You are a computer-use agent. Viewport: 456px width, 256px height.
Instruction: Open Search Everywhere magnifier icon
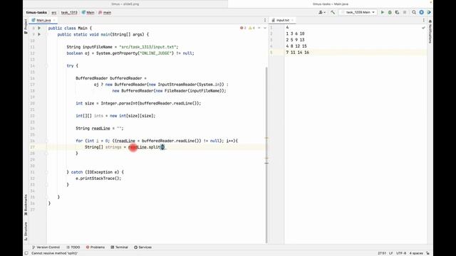[414, 13]
